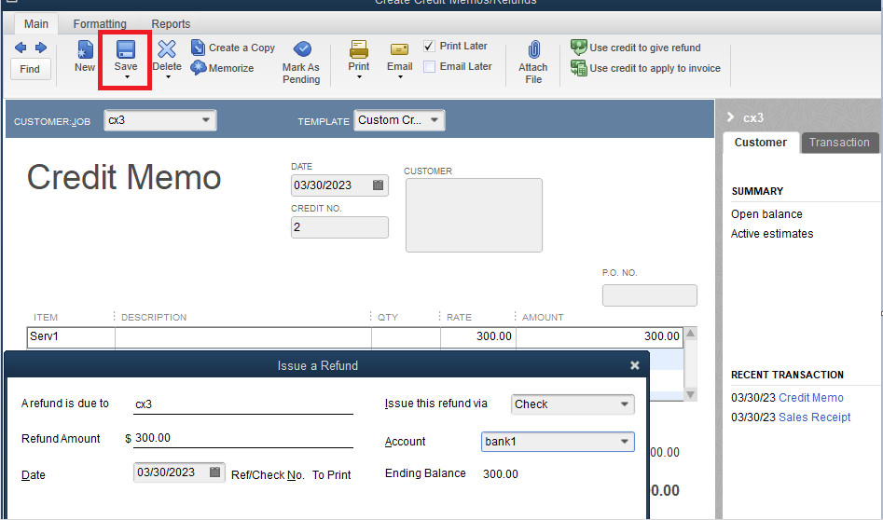Click the Print printer icon

[x=359, y=49]
